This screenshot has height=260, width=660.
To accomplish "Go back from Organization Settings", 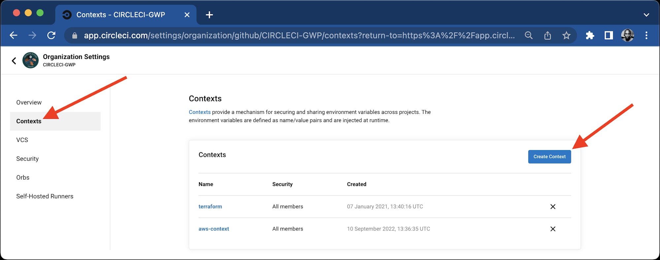I will coord(14,61).
